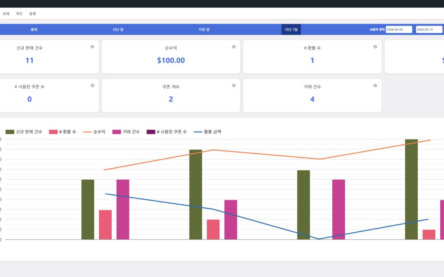444x277 pixels.
Task: Select the 이번 달 date range tab
Action: (204, 30)
